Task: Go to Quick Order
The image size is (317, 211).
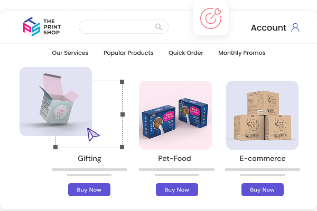Action: coord(186,53)
